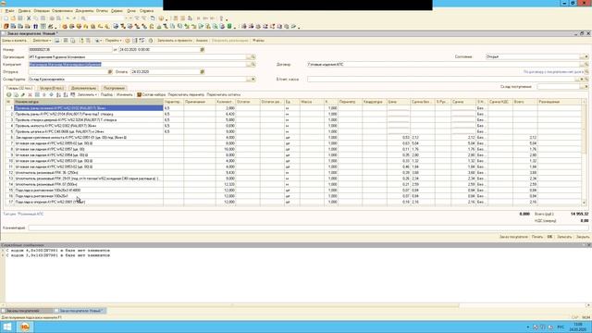Open the Операции menu
This screenshot has height=333, width=592.
pyautogui.click(x=42, y=11)
